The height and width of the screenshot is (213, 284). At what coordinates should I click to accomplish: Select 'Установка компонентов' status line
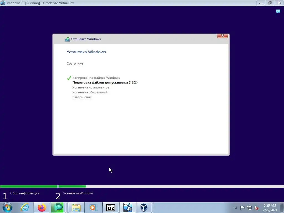(x=91, y=87)
